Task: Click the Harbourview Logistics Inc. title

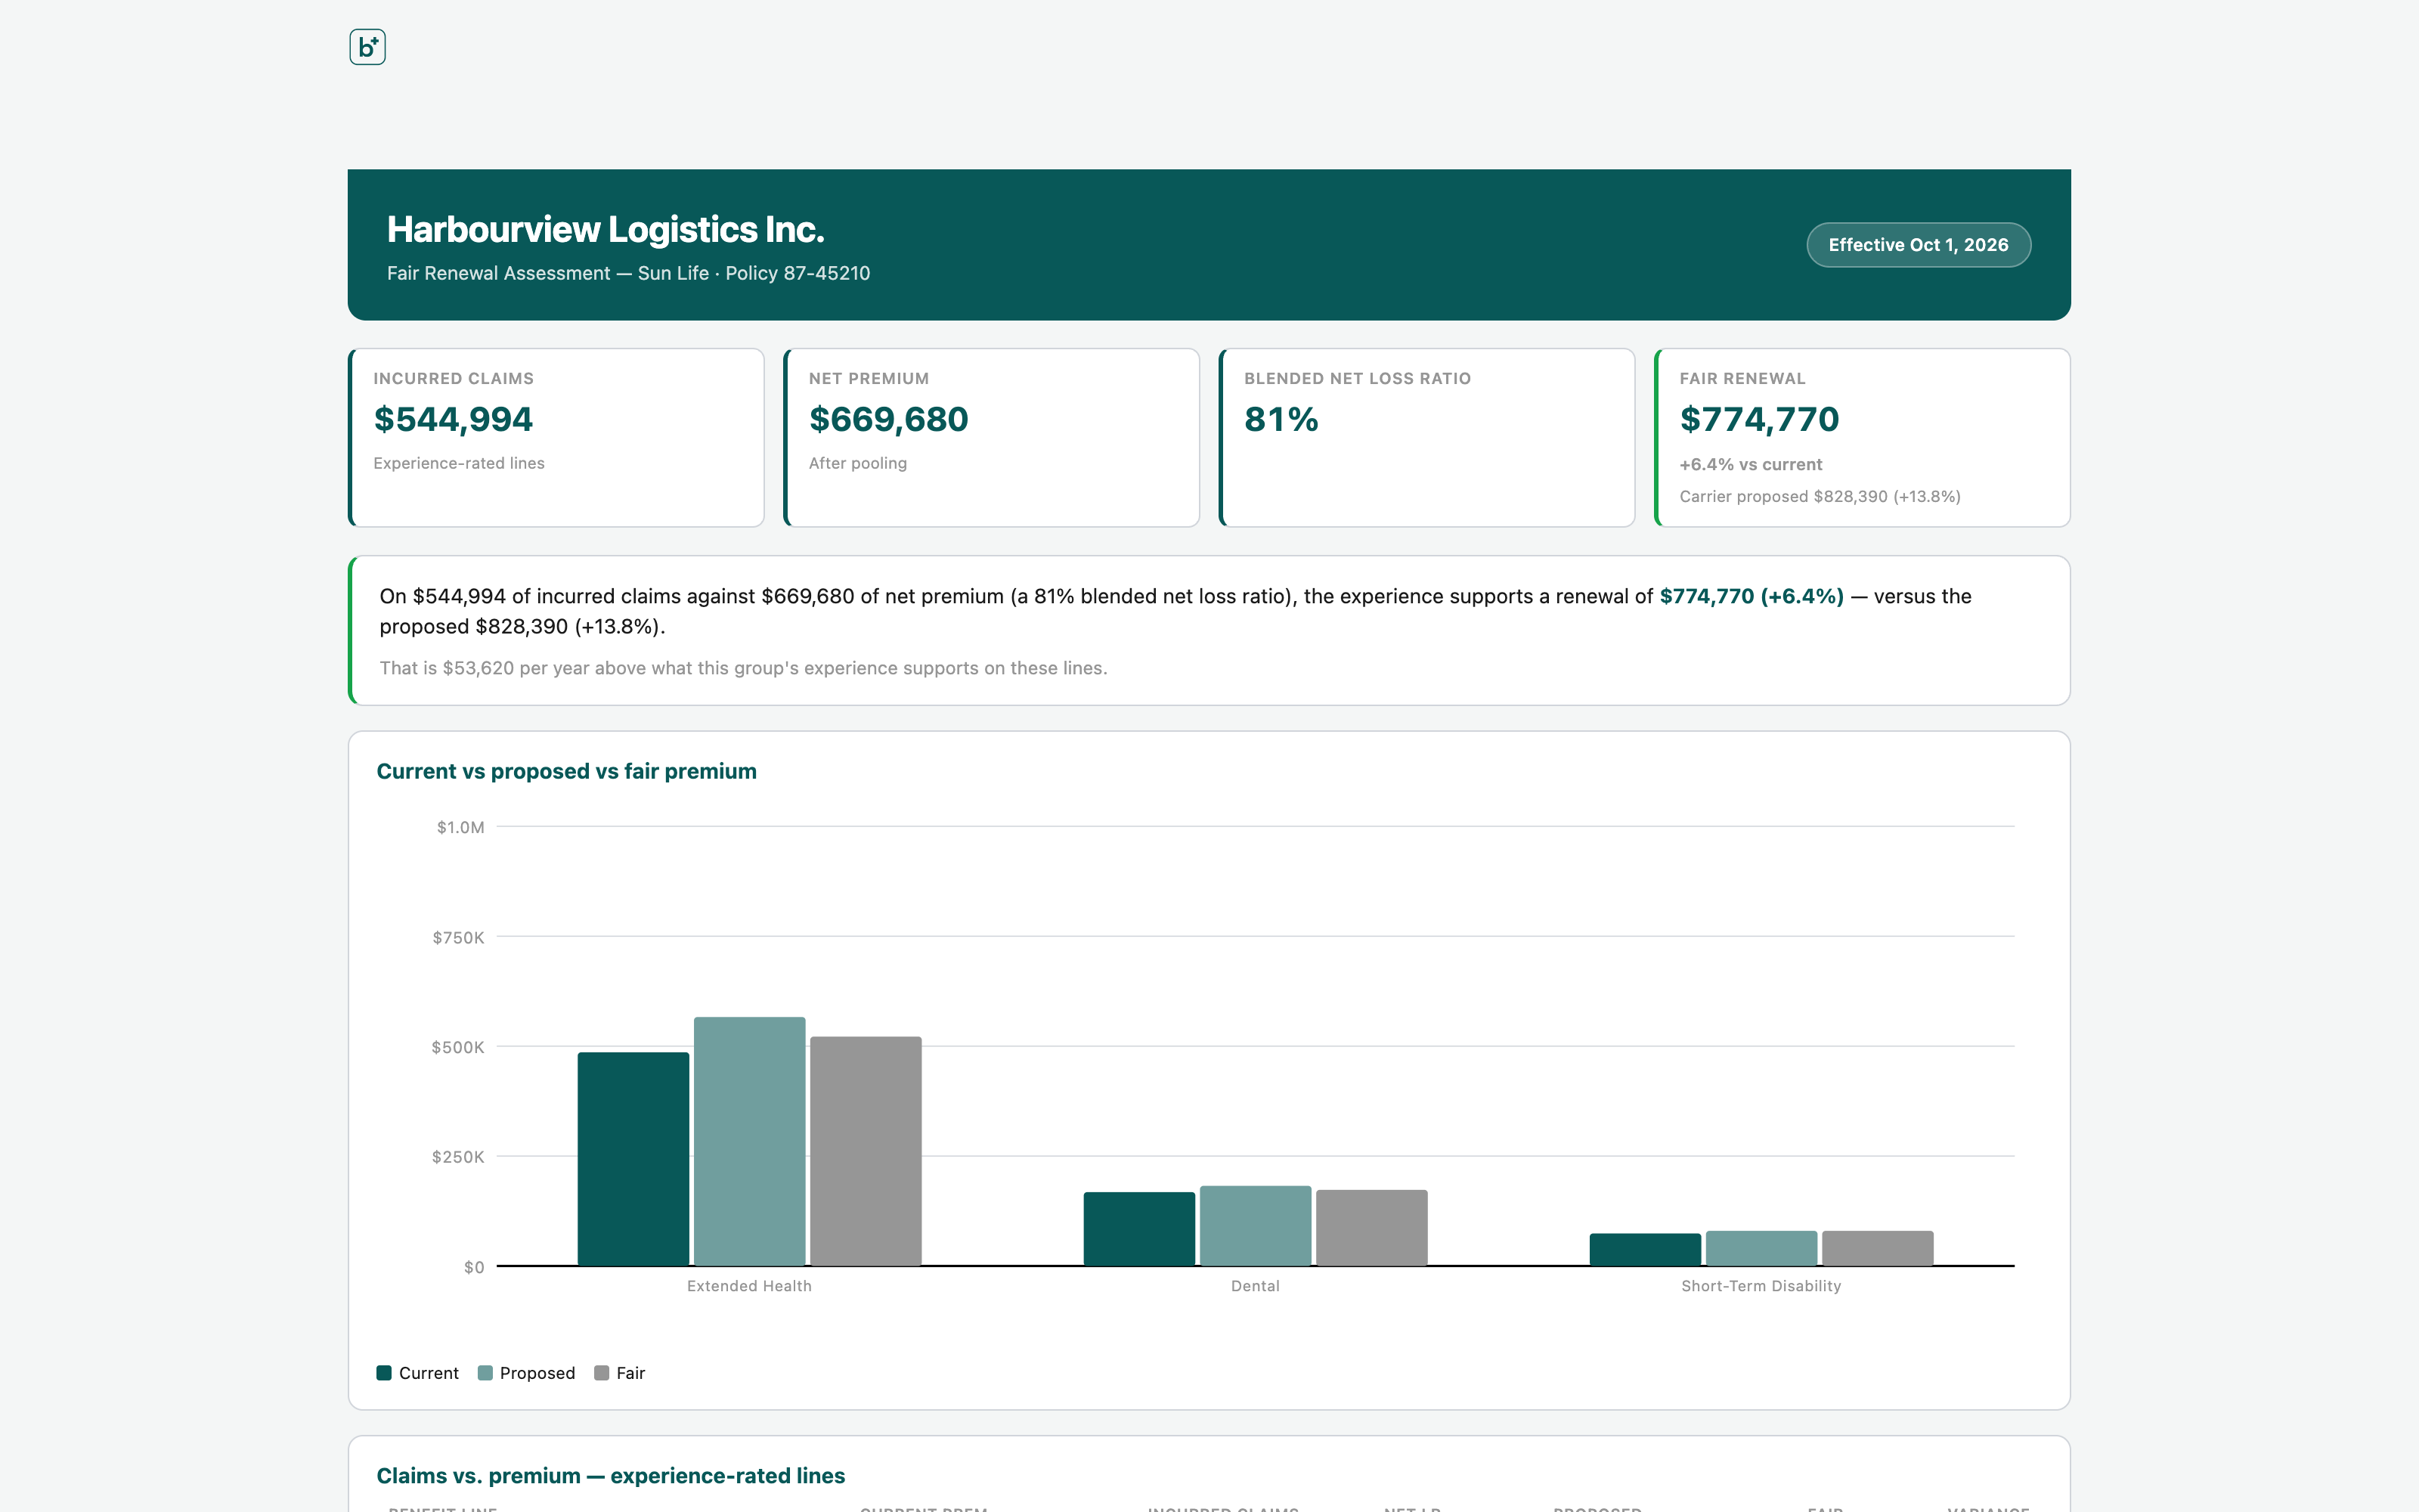Action: point(606,229)
